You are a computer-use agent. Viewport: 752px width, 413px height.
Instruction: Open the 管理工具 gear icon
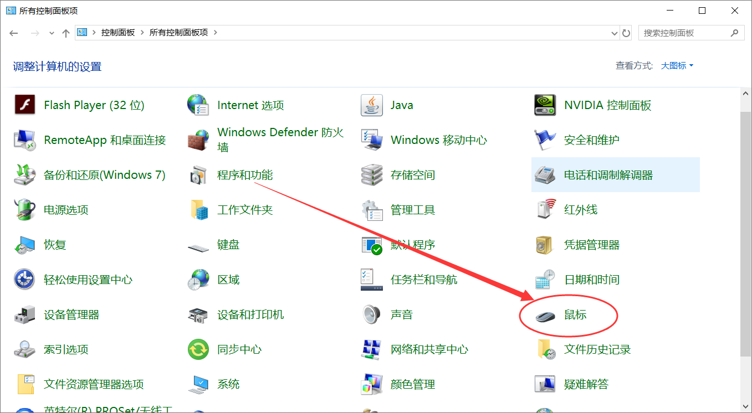(x=371, y=210)
